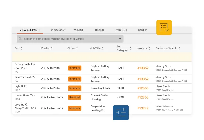Click Coolant Outlet Housing job title
This screenshot has width=204, height=140.
[99, 97]
